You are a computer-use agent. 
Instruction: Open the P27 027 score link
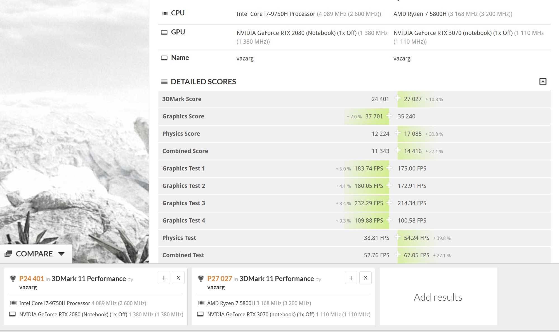[x=220, y=279]
